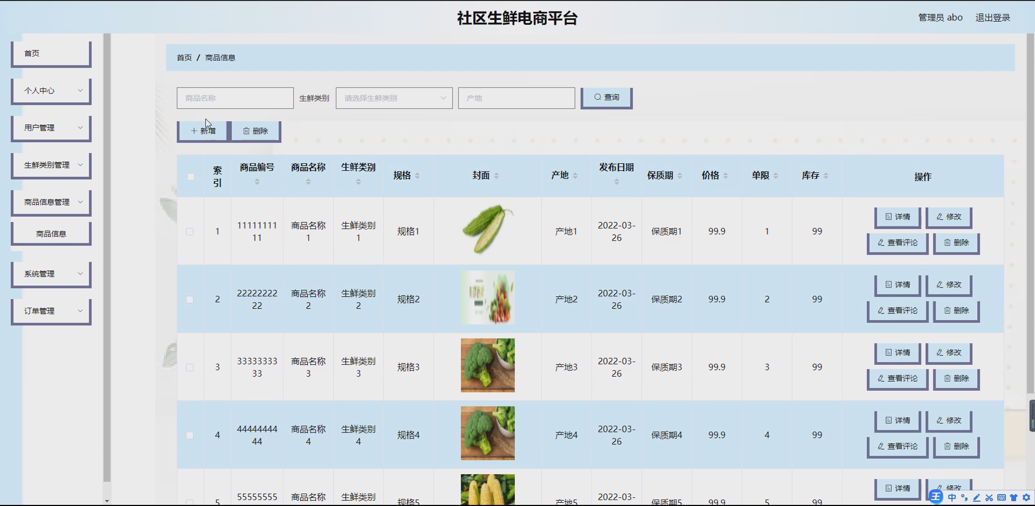Click the bulk 删除 button above table

[x=256, y=131]
